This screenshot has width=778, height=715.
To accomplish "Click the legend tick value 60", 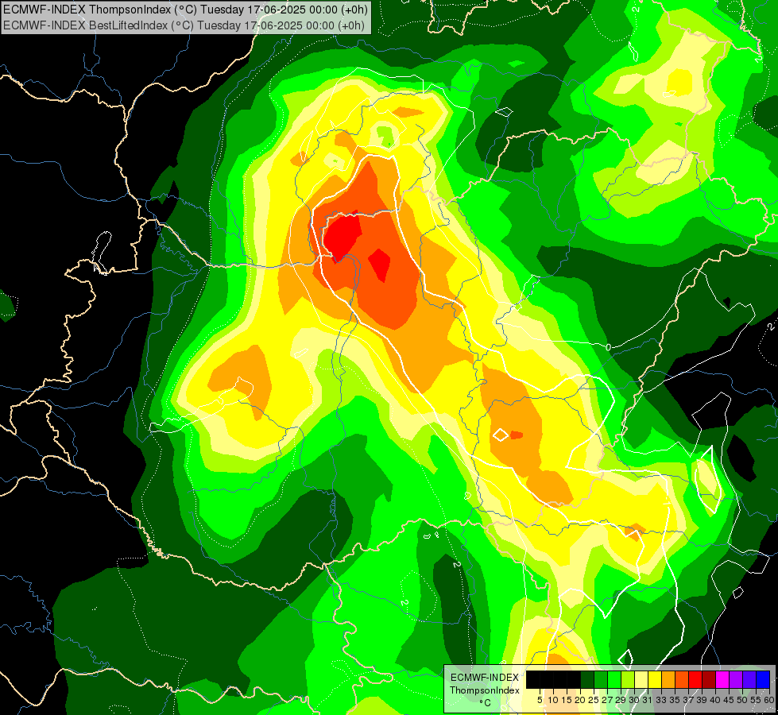I will pos(769,700).
